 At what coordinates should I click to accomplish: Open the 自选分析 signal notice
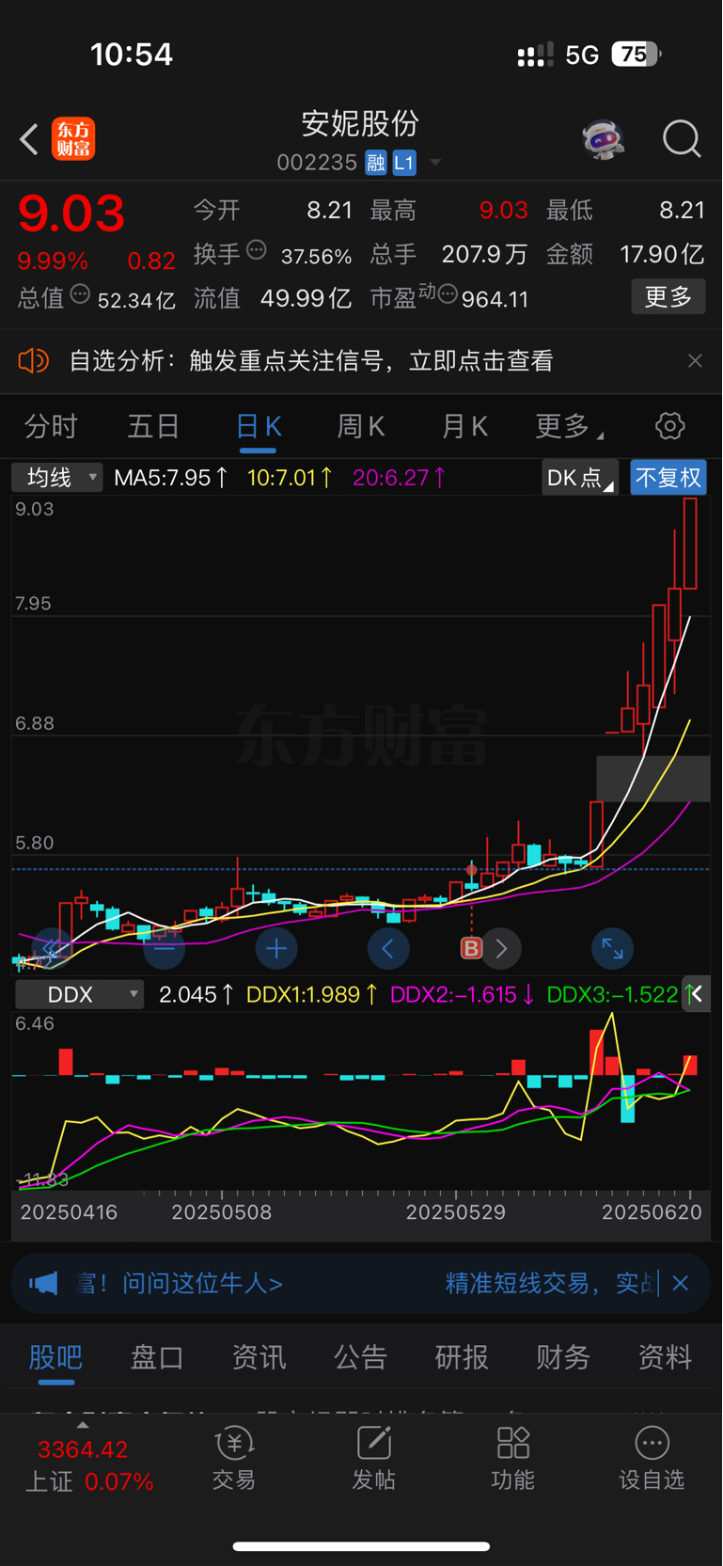311,360
